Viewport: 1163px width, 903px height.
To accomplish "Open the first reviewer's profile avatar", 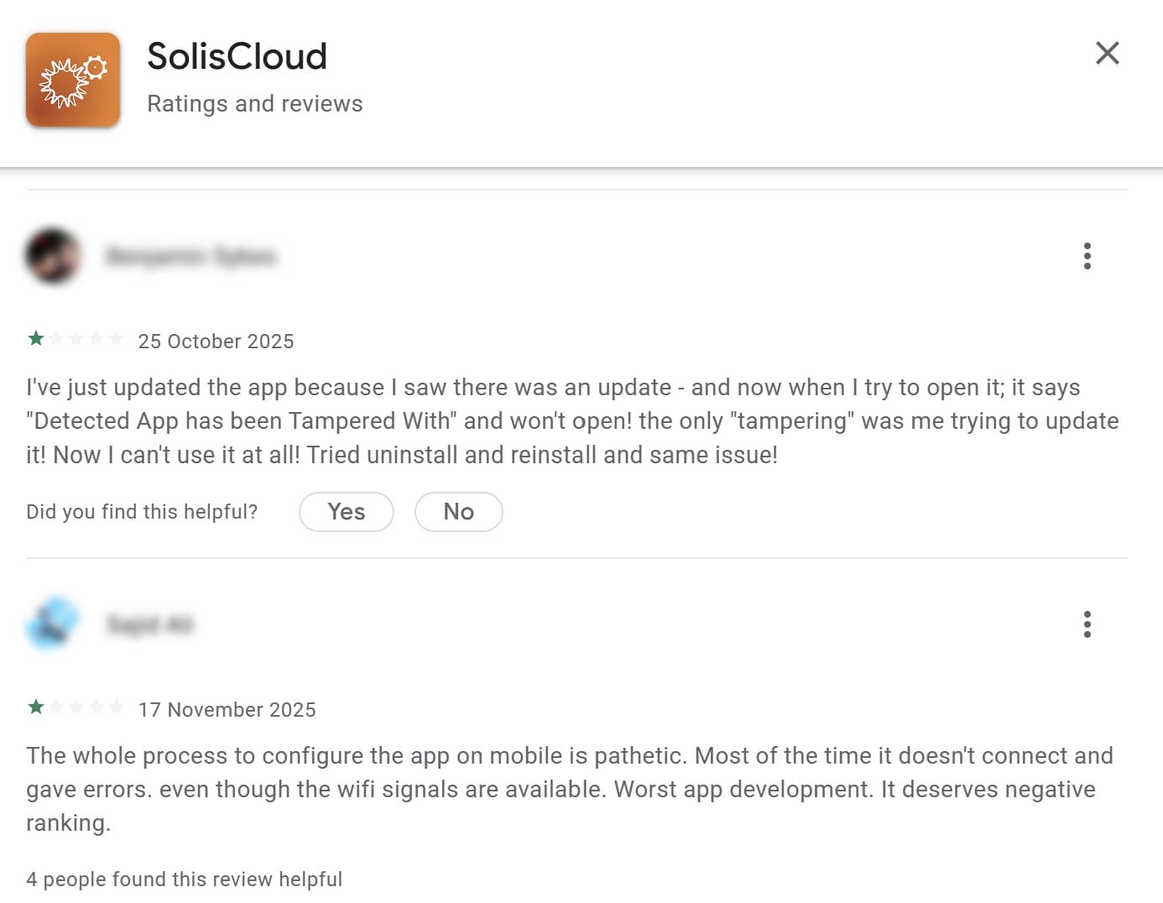I will pos(54,257).
